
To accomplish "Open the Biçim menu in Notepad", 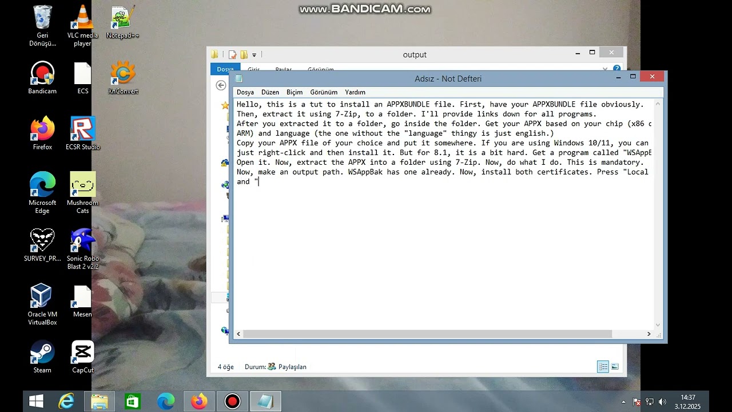I will pyautogui.click(x=295, y=92).
